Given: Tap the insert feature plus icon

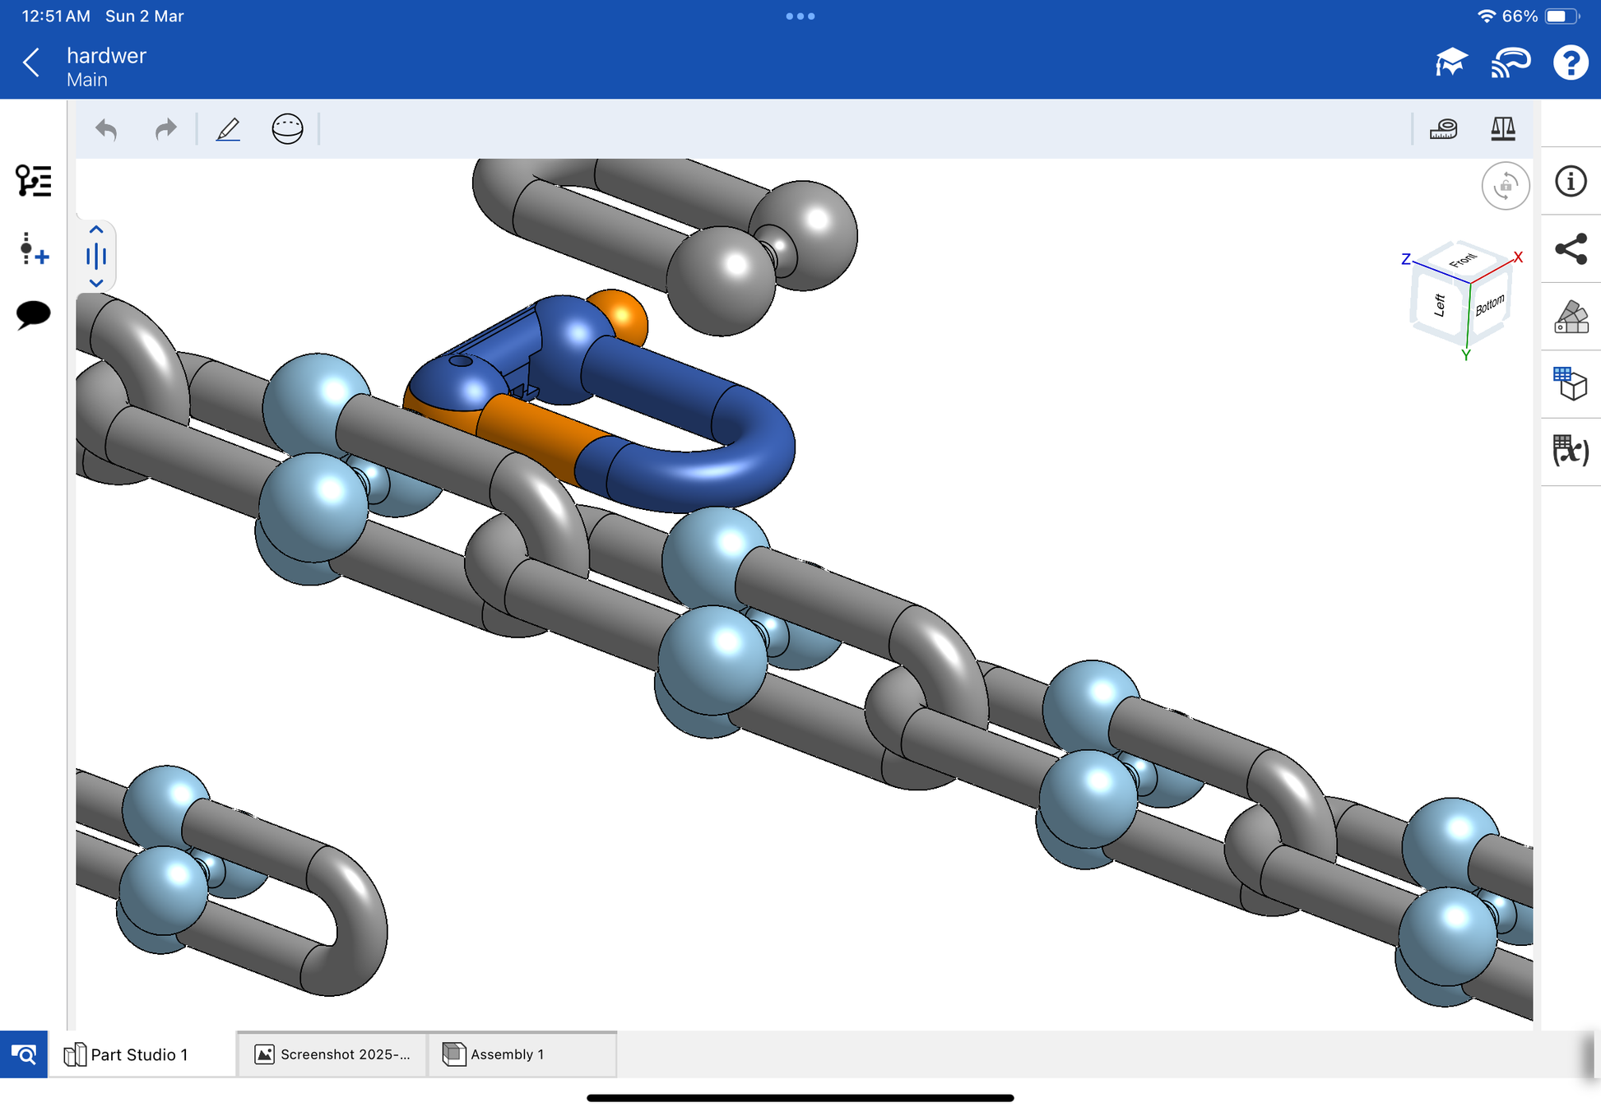Looking at the screenshot, I should [x=34, y=249].
